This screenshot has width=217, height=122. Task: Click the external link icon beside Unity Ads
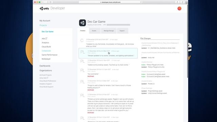click(47, 78)
